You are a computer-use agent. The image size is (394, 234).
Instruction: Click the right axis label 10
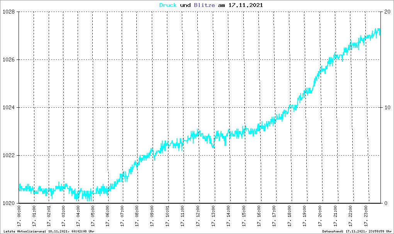(387, 108)
